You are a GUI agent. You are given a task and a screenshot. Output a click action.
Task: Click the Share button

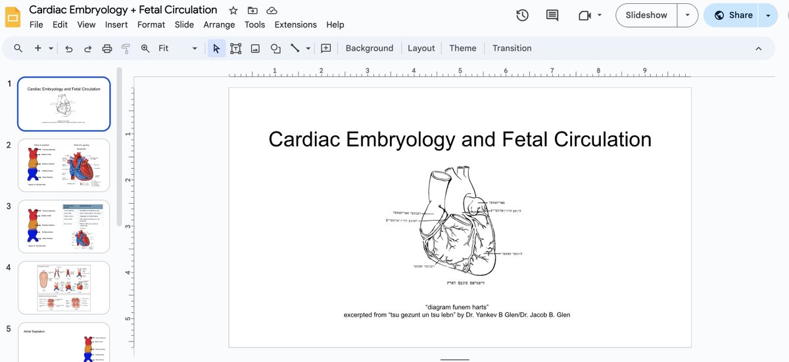[x=732, y=15]
